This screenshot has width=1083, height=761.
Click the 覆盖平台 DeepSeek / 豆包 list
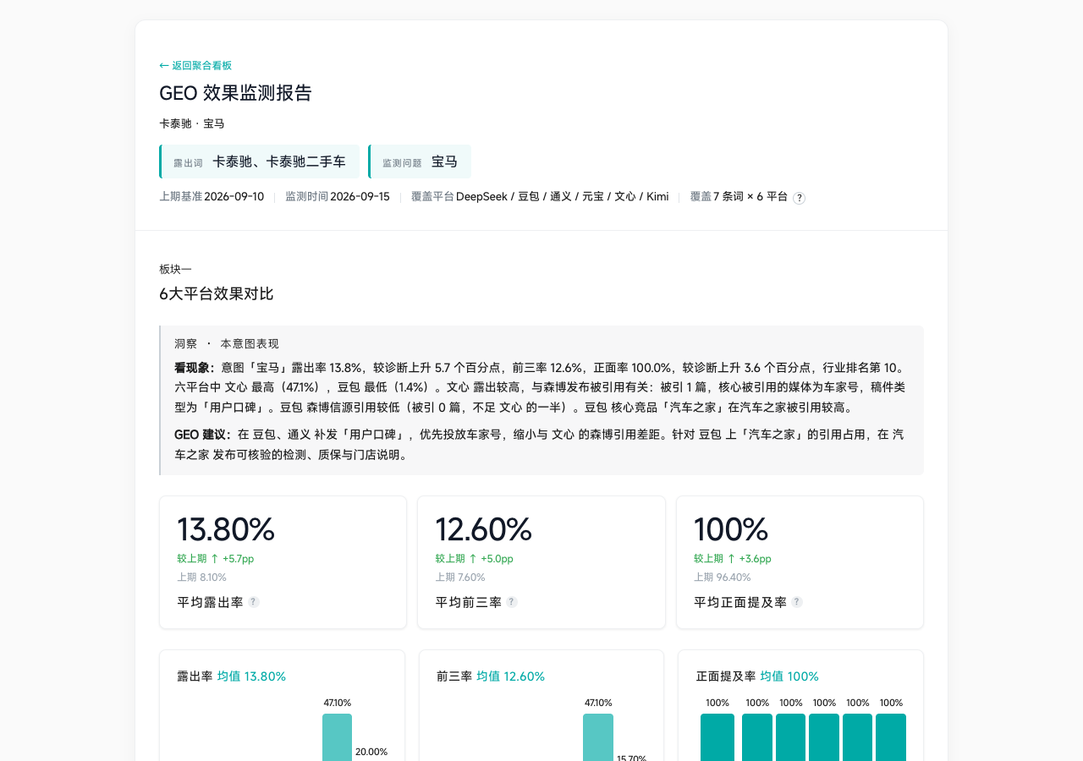point(540,196)
